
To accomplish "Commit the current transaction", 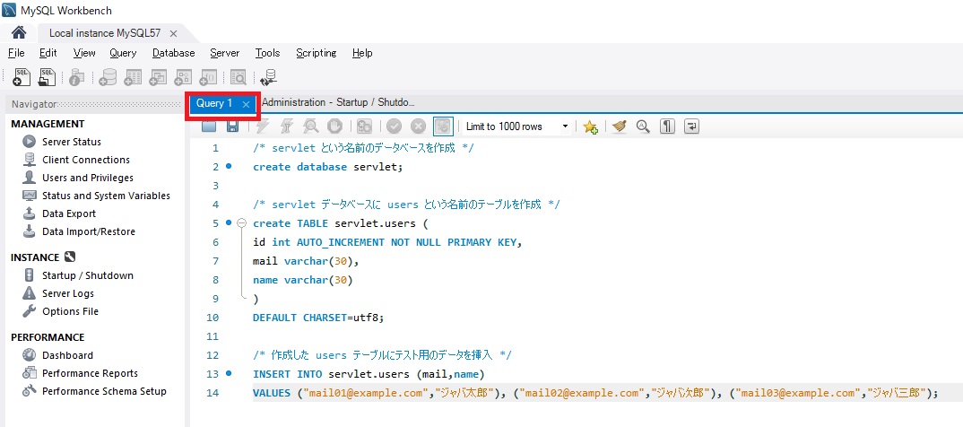I will pos(394,126).
